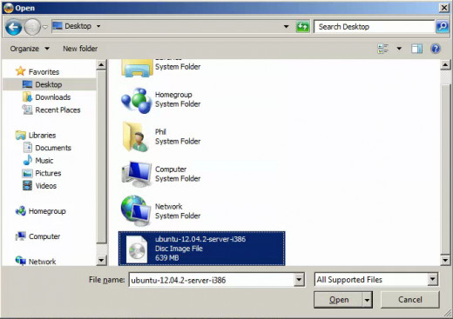Click the Change your view icon

click(x=383, y=49)
